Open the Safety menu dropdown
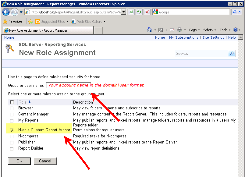The height and width of the screenshot is (177, 245). click(210, 30)
